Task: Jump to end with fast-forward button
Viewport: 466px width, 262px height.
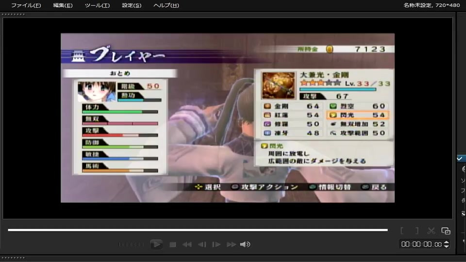Action: [231, 245]
